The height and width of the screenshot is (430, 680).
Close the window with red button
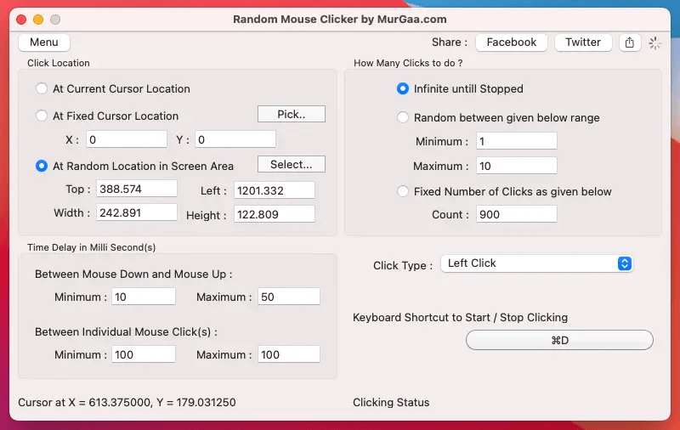[x=21, y=20]
